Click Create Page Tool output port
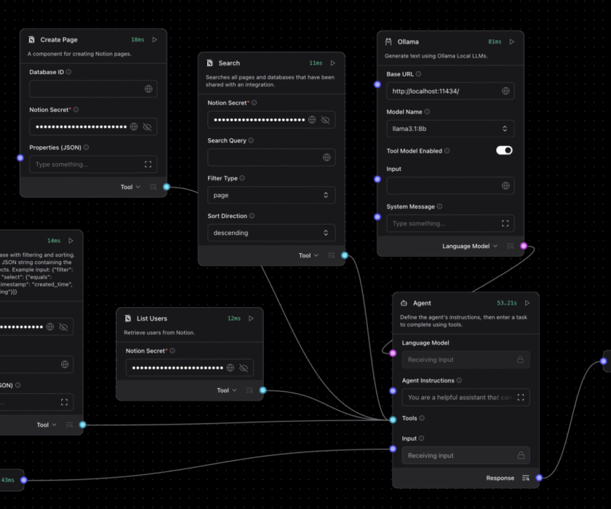Viewport: 611px width, 509px height. coord(167,187)
